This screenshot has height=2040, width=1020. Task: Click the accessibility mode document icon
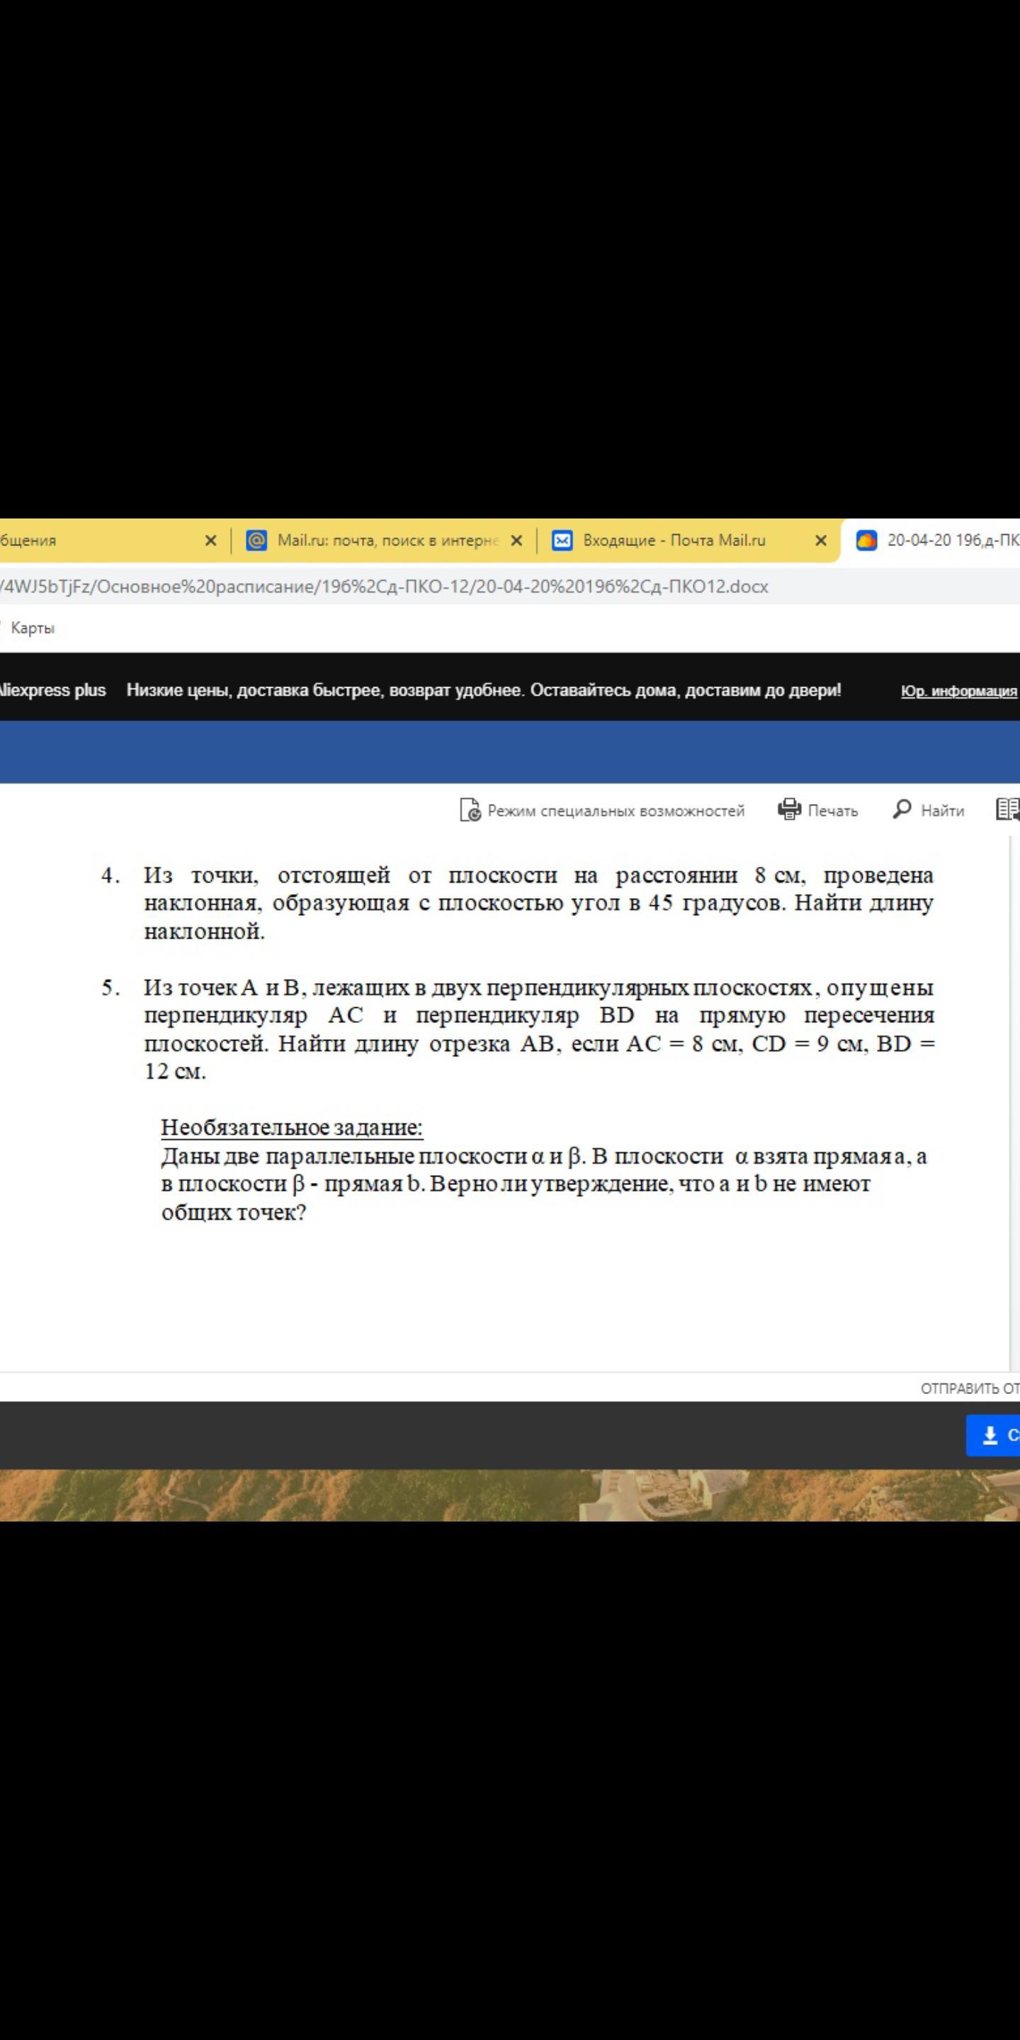click(x=470, y=810)
